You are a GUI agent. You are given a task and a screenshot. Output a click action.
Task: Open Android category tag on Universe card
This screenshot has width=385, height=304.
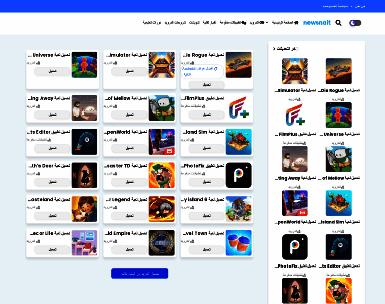(33, 63)
